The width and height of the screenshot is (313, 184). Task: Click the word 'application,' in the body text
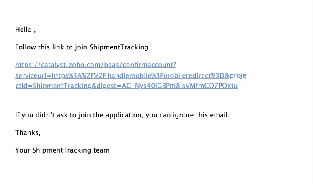[x=124, y=115]
